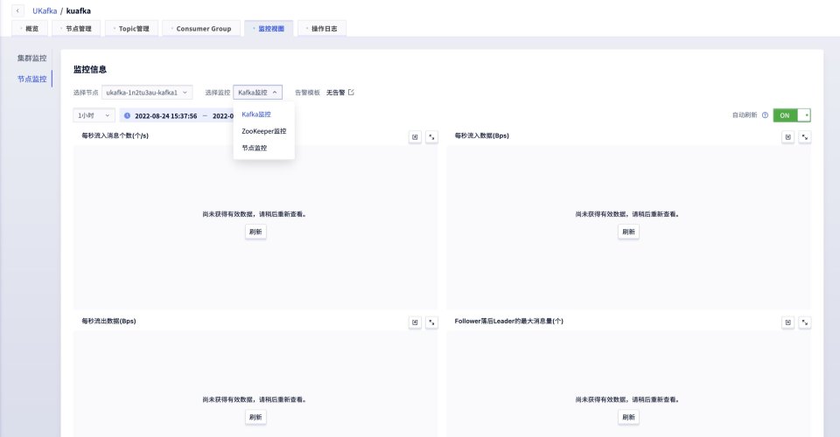840x437 pixels.
Task: Click 刷新 in 每秒流入消息个数 chart
Action: pyautogui.click(x=255, y=232)
